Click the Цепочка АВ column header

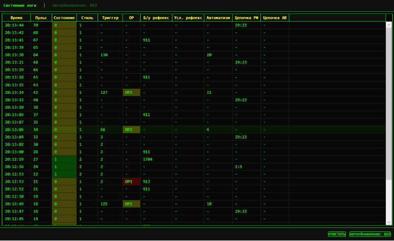pos(275,18)
